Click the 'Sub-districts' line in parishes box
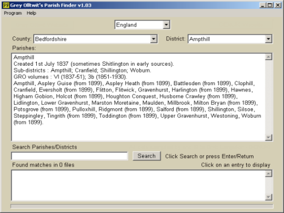The image size is (284, 213). point(83,70)
